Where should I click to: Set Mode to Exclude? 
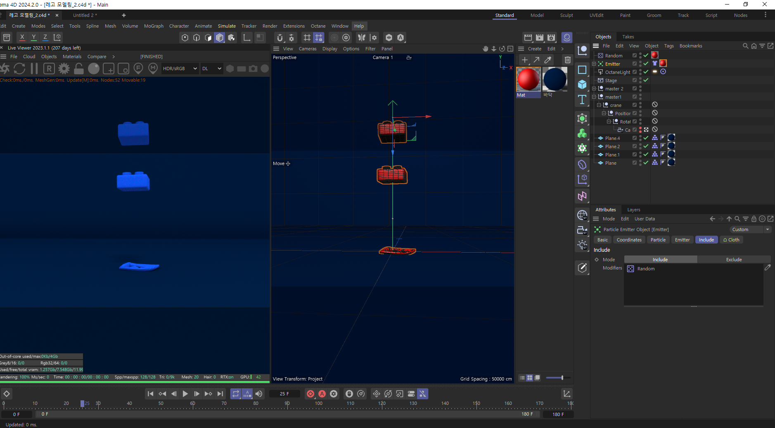coord(734,260)
